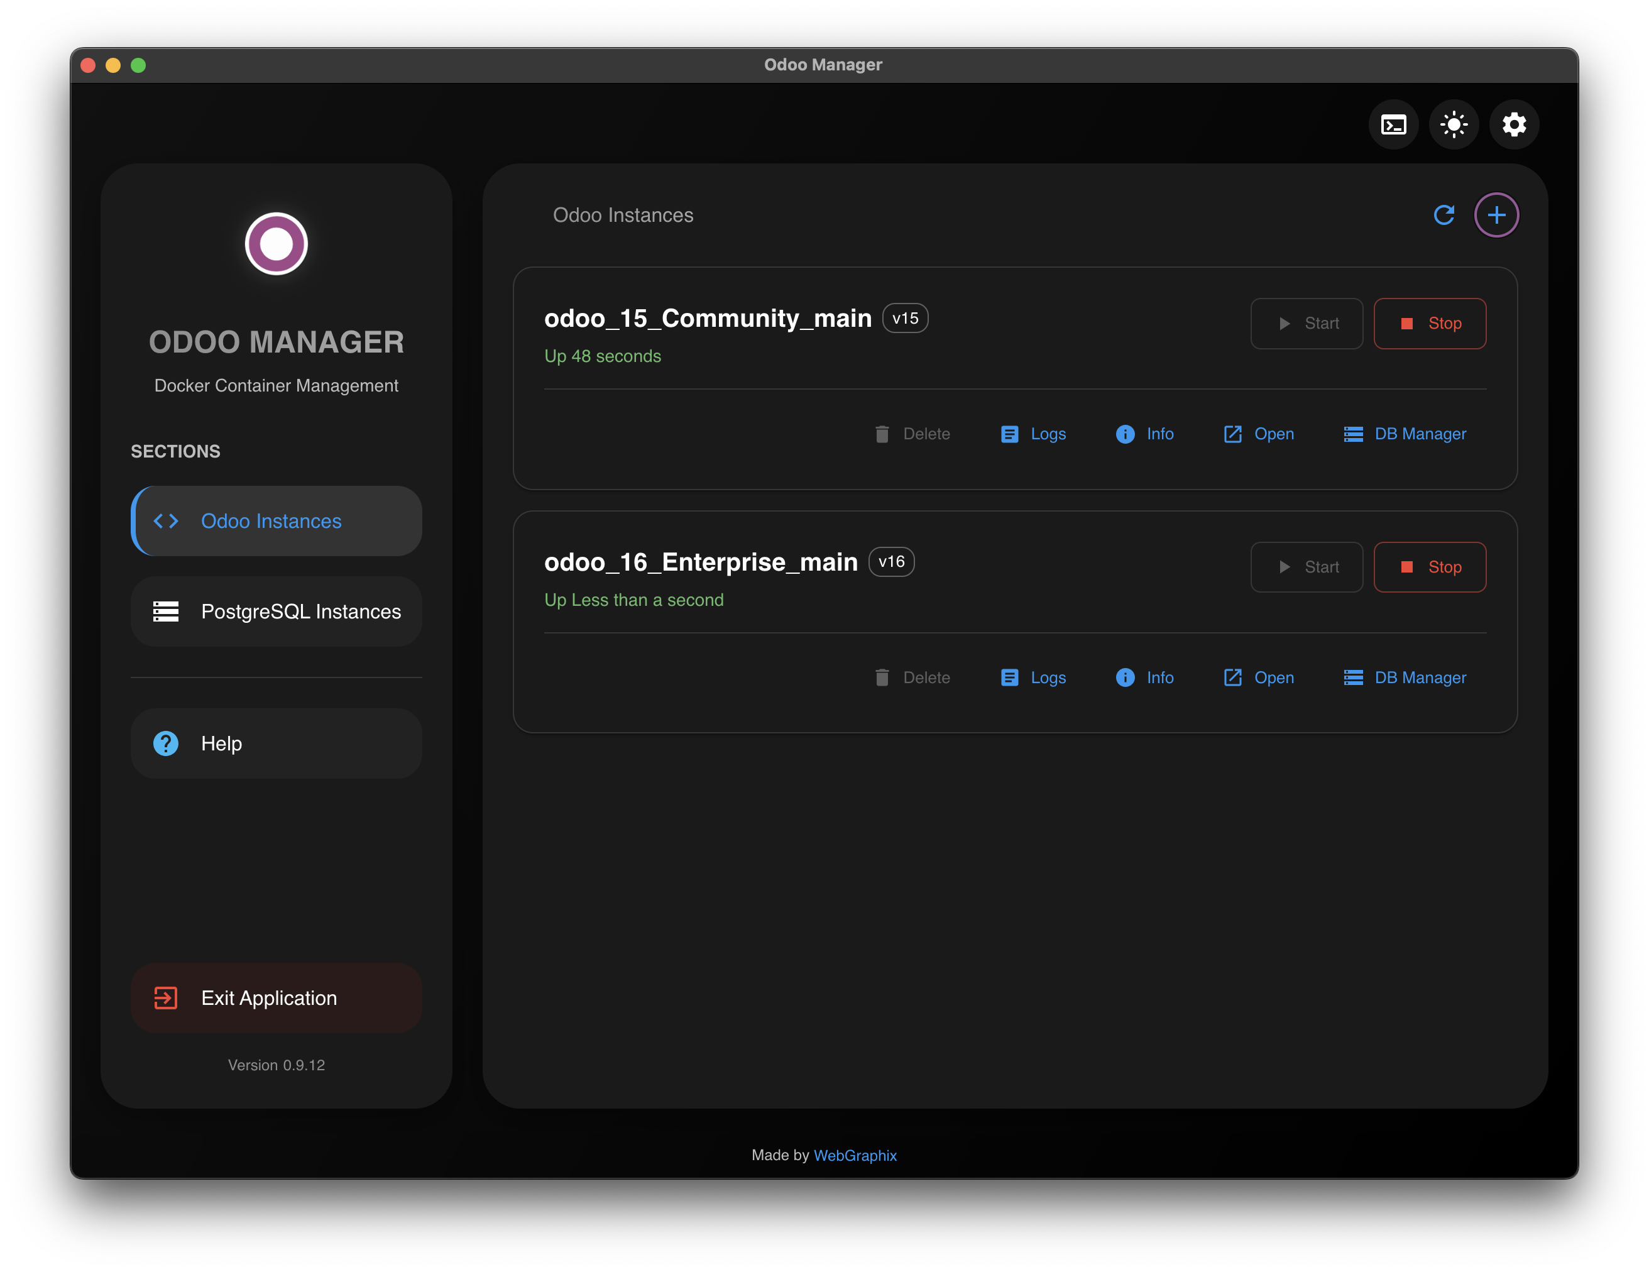Open the embedded terminal
The image size is (1649, 1272).
(1393, 124)
